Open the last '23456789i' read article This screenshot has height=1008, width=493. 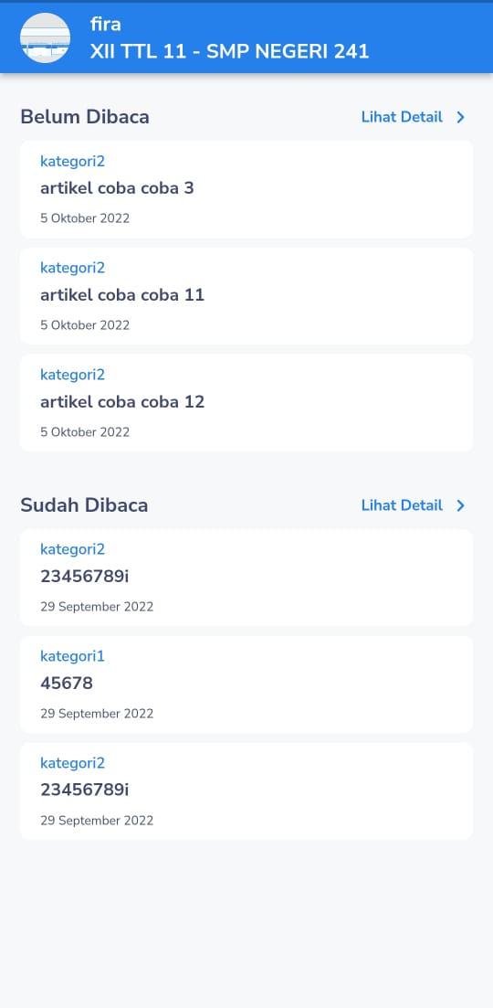point(246,791)
